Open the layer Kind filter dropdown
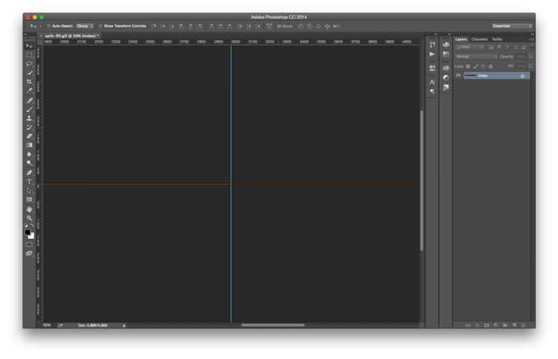 pos(470,47)
